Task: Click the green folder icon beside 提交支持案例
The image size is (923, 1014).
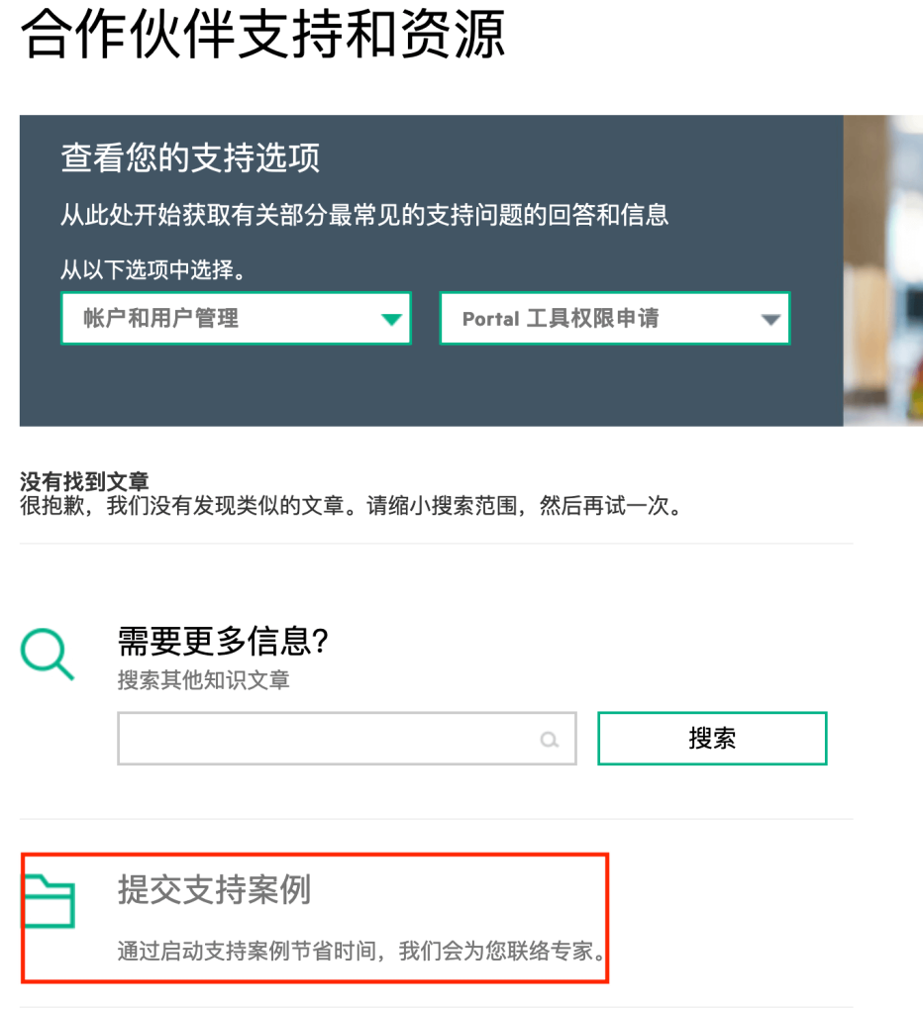Action: point(50,901)
